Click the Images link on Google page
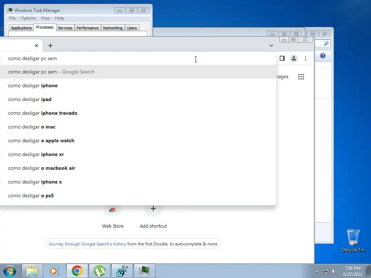Image resolution: width=371 pixels, height=278 pixels. [x=282, y=77]
